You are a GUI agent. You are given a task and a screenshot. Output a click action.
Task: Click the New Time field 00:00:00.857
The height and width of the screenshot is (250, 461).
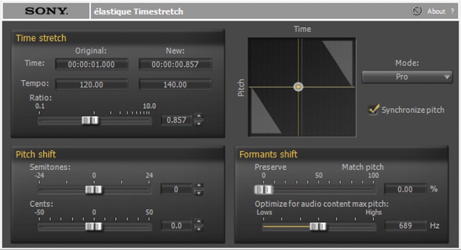point(175,65)
